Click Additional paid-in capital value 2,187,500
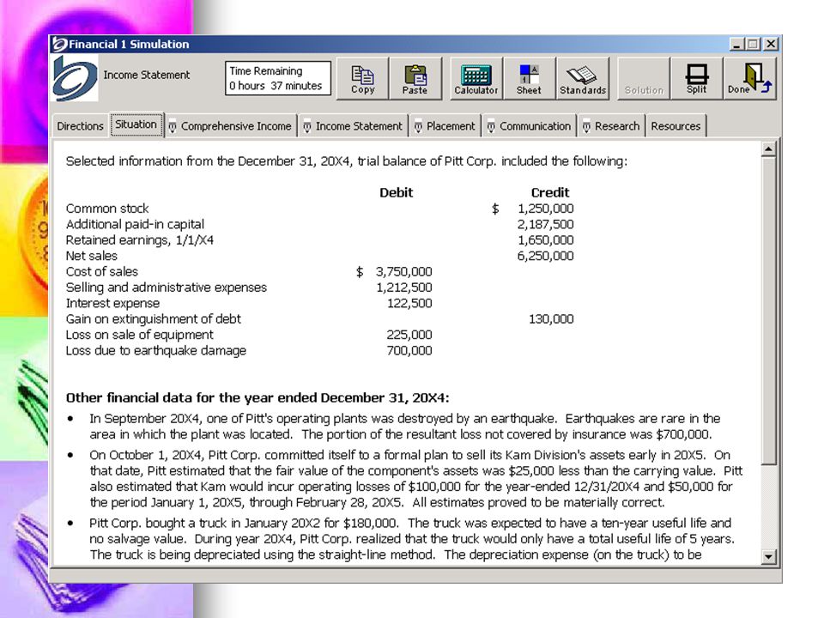Screen dimensions: 824x618 546,224
